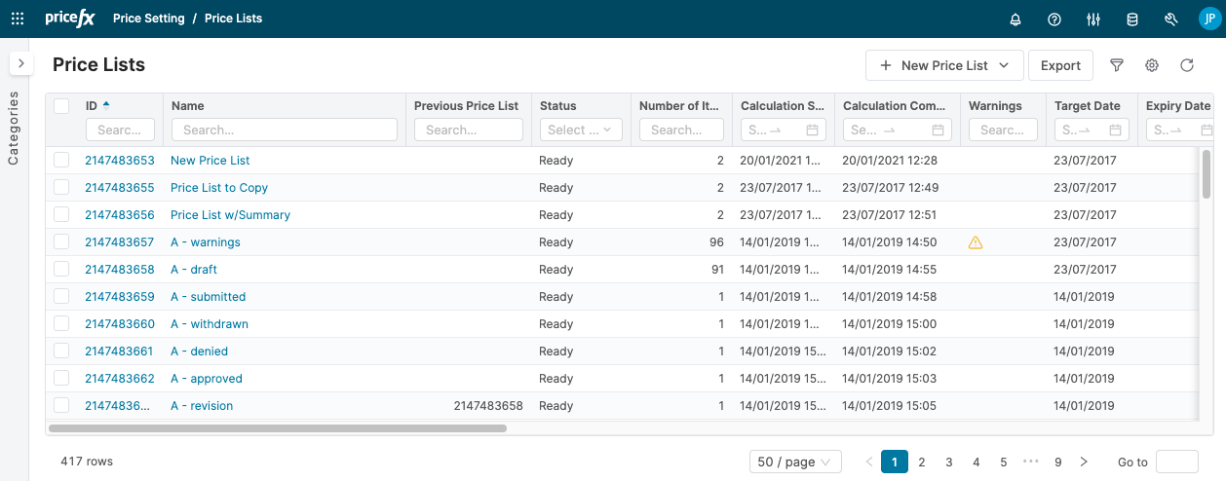Image resolution: width=1226 pixels, height=481 pixels.
Task: Open the wrench tools icon
Action: click(x=1171, y=18)
